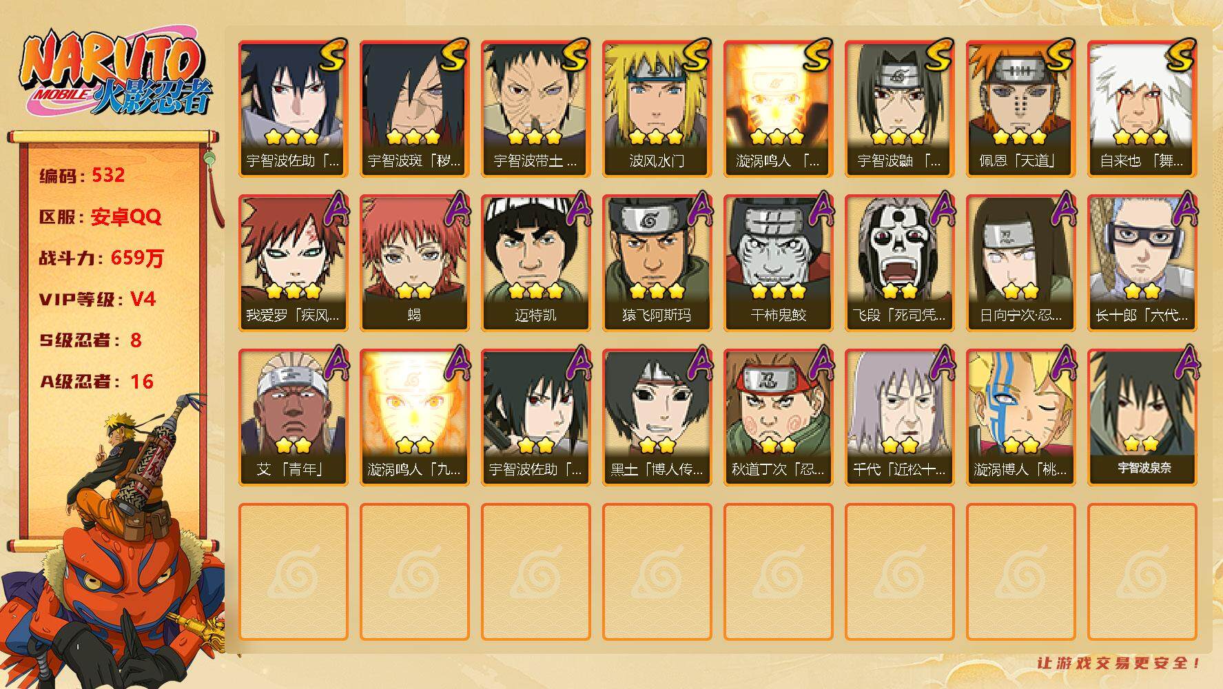Click the 编码 532 text
The height and width of the screenshot is (689, 1223).
(82, 175)
